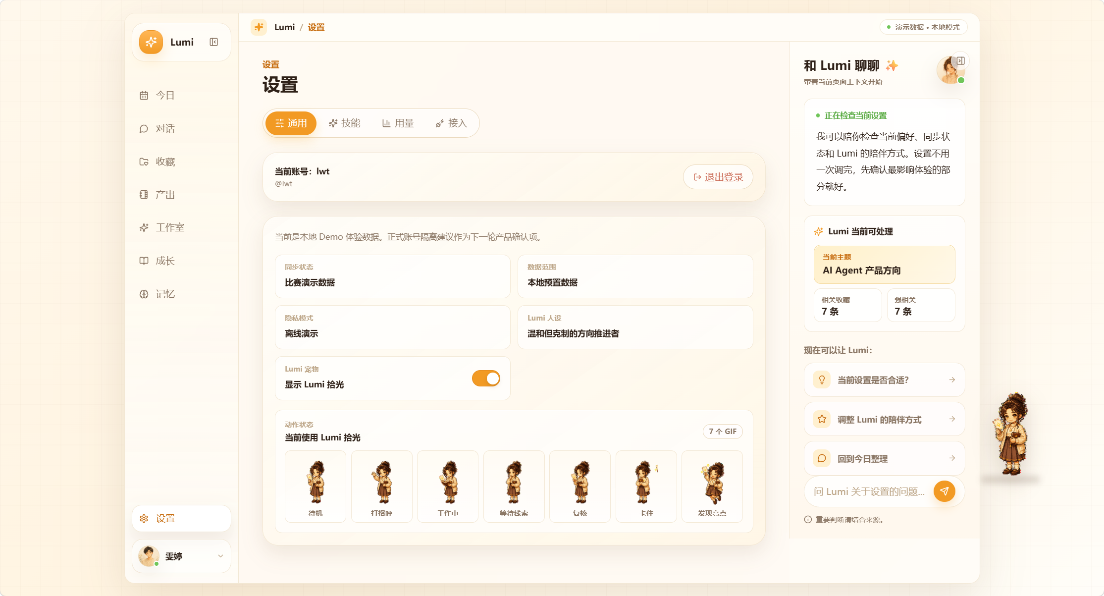
Task: Switch to 接入 settings tab
Action: [x=452, y=123]
